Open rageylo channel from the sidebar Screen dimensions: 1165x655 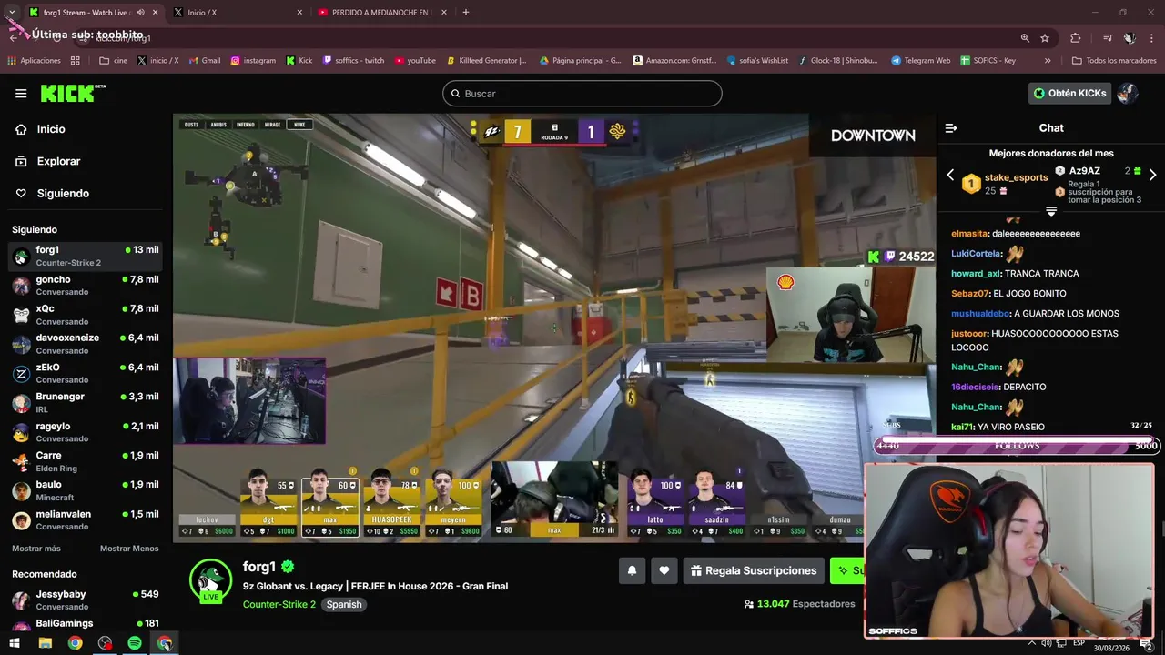tap(86, 432)
